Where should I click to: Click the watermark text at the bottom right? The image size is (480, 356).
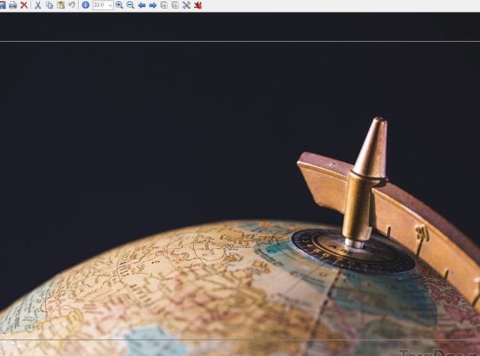tap(437, 352)
